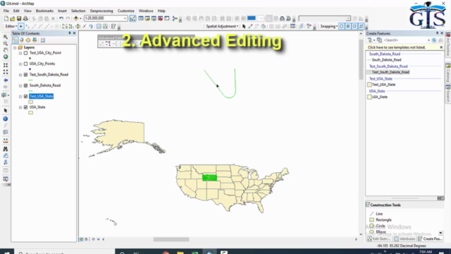Switch TOC to List By Selection
The height and width of the screenshot is (254, 451).
[35, 40]
